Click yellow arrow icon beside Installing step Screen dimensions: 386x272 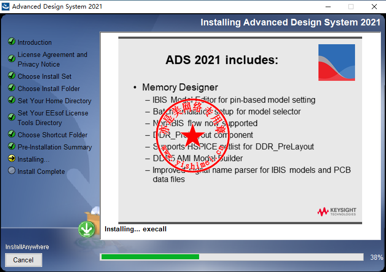pos(12,158)
